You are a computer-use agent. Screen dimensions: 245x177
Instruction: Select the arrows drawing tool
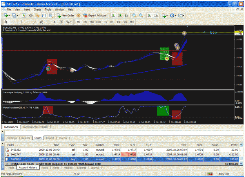68,22
